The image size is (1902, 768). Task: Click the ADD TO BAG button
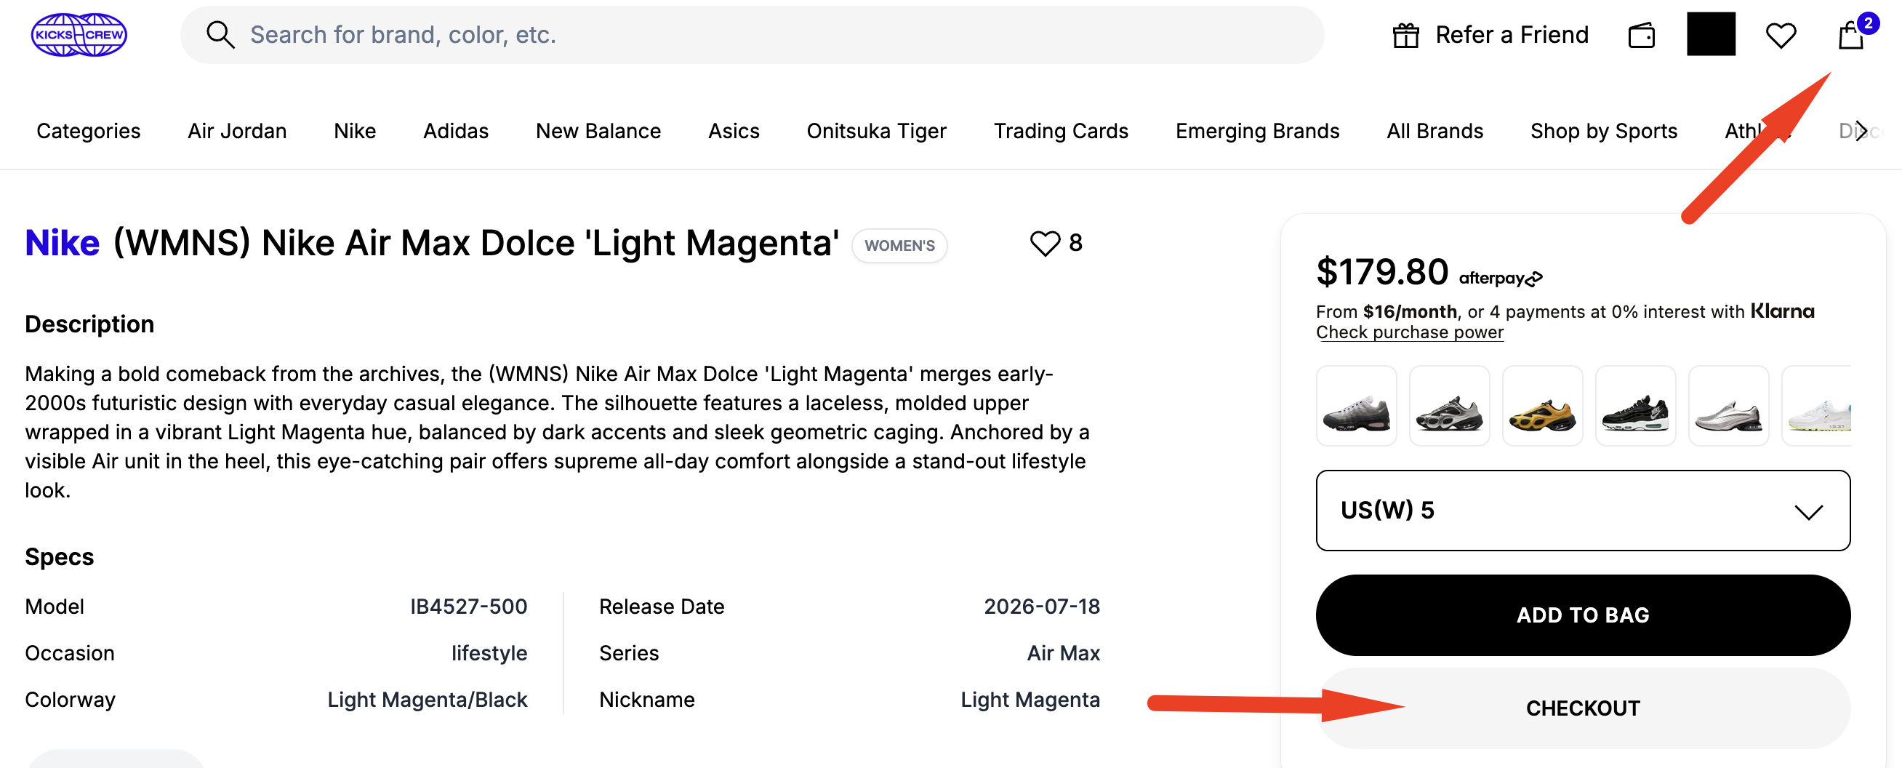coord(1582,615)
